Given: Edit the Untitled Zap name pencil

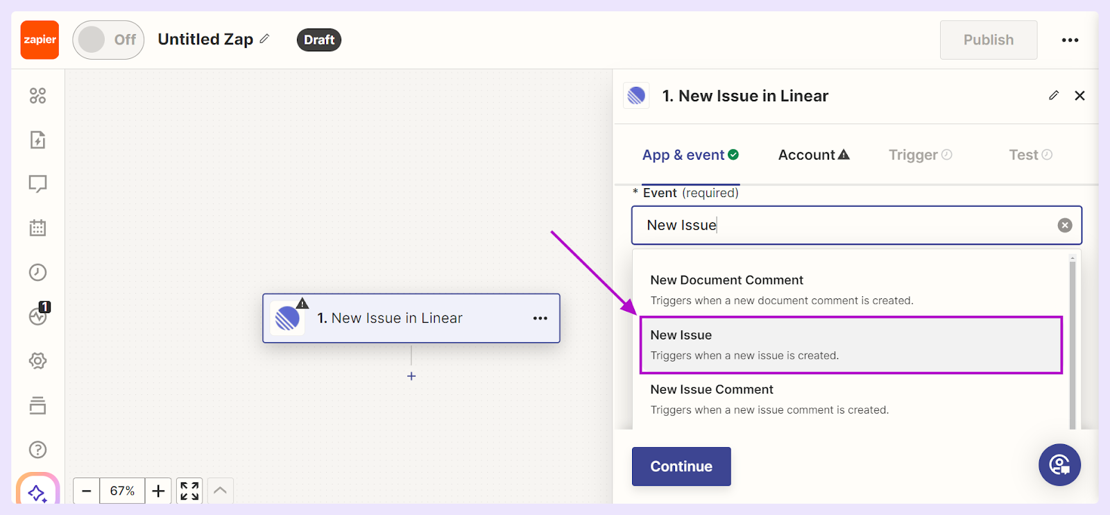Looking at the screenshot, I should tap(264, 39).
